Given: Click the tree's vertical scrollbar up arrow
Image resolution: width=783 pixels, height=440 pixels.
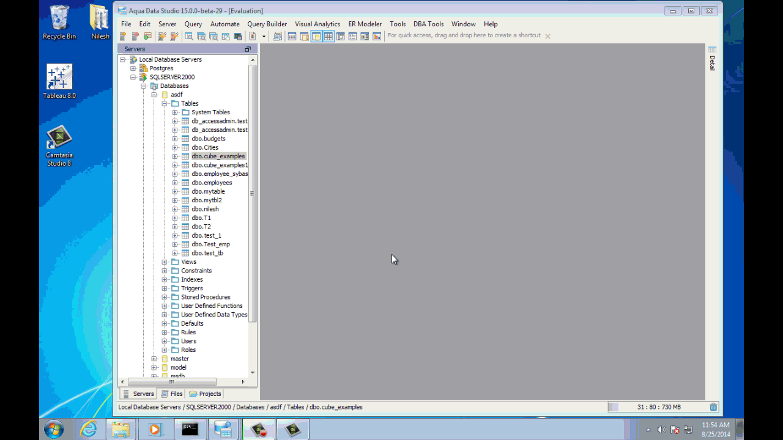Looking at the screenshot, I should point(253,60).
